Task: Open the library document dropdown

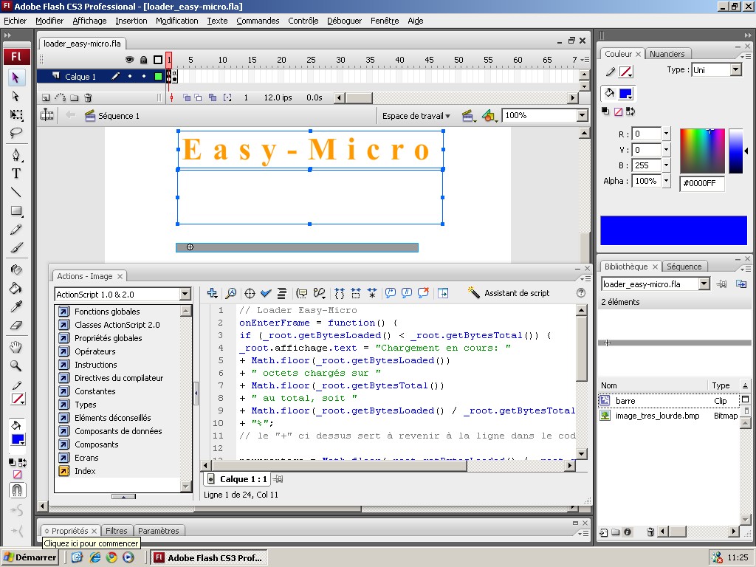Action: tap(704, 284)
